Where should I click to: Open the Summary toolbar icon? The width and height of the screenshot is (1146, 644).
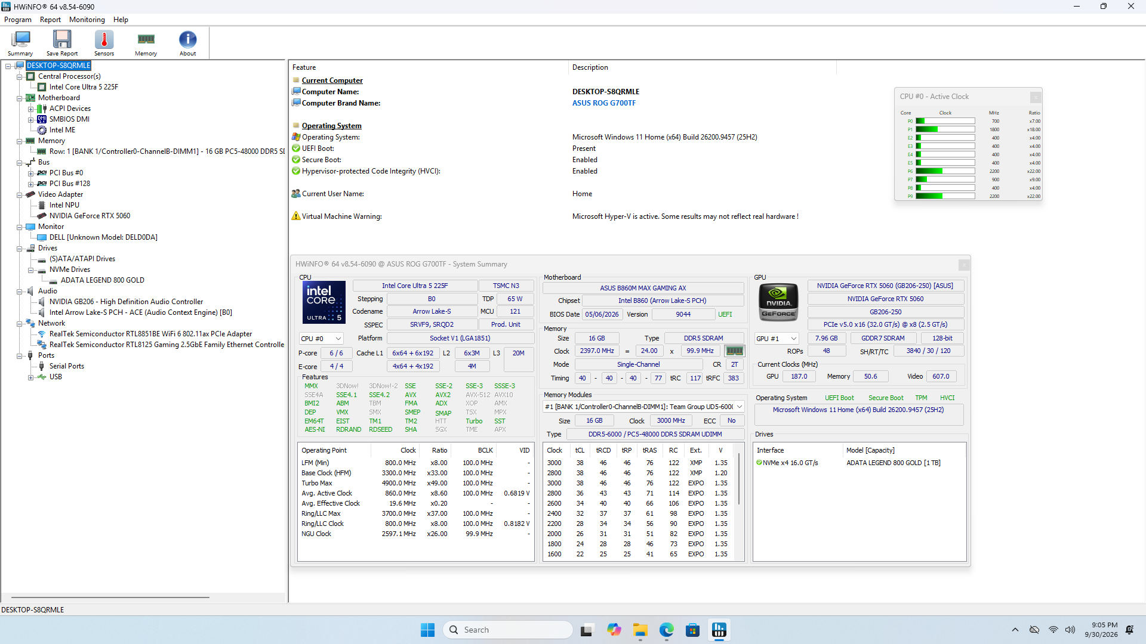[x=20, y=43]
